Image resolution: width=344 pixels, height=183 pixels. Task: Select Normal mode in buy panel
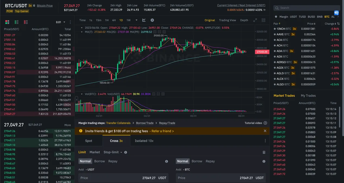[85, 161]
